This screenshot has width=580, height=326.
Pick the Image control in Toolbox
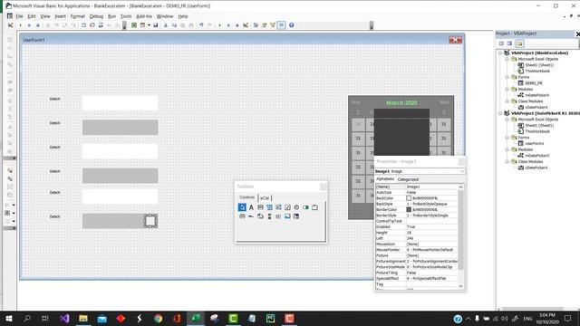point(287,216)
